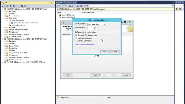Click the Up folder icon in Details toolbar
Screen dimensions: 185x104
coord(69,6)
